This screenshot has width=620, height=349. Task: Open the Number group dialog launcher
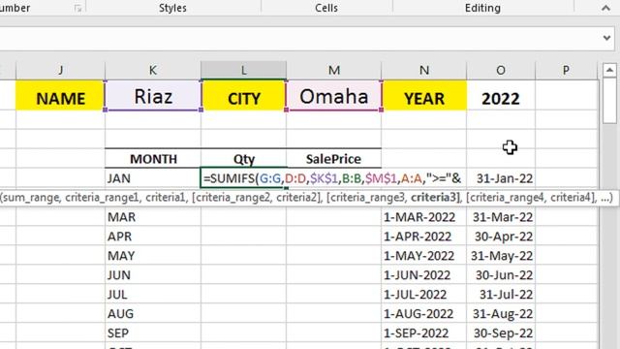click(77, 9)
